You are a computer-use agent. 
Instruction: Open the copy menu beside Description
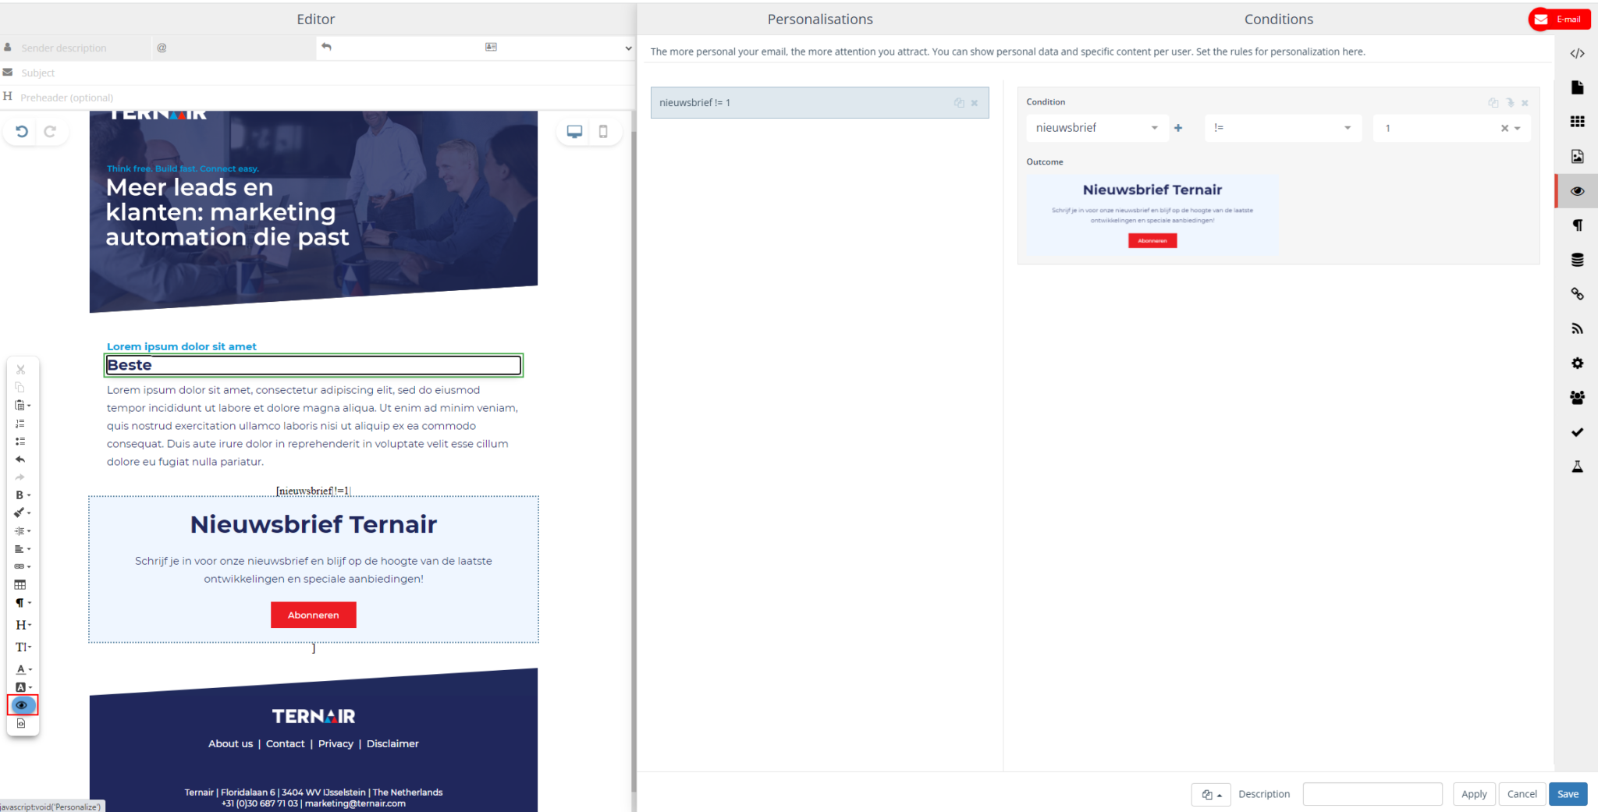[1211, 794]
